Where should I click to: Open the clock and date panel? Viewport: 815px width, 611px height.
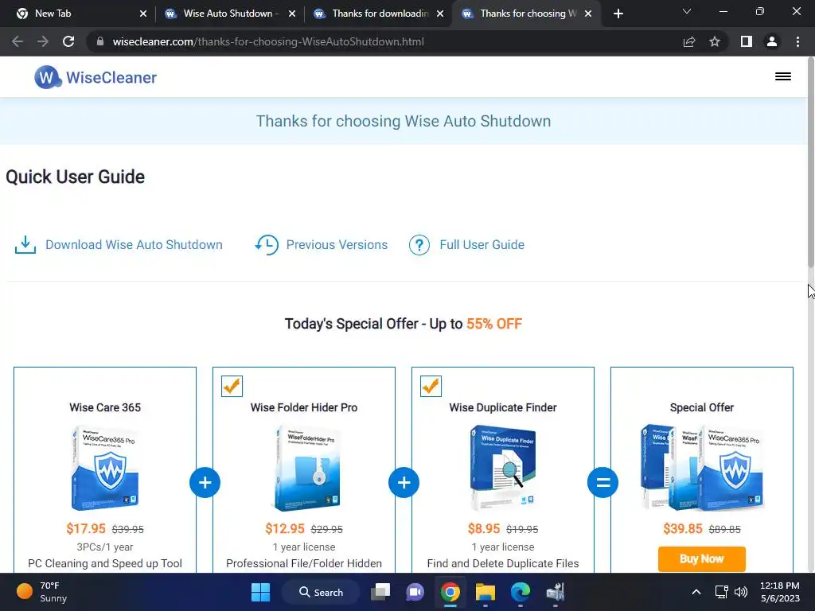(x=780, y=592)
